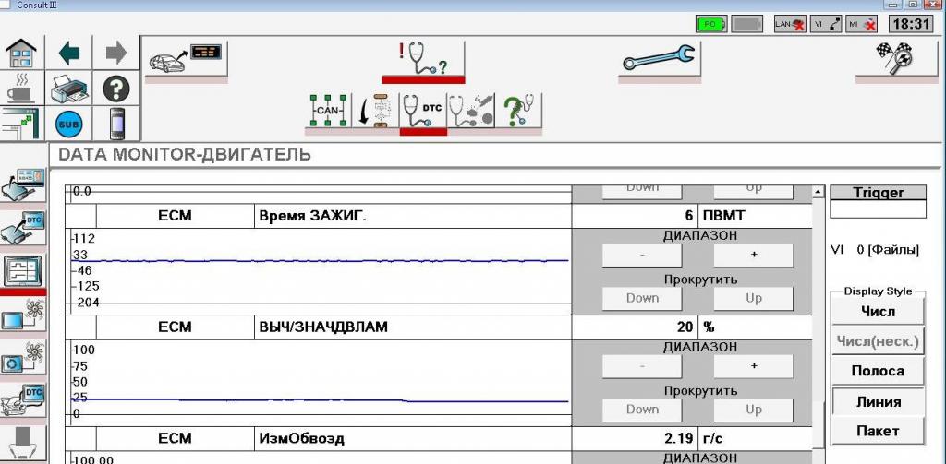The width and height of the screenshot is (946, 464).
Task: Open vehicle selection car-to-display icon
Action: pos(186,59)
